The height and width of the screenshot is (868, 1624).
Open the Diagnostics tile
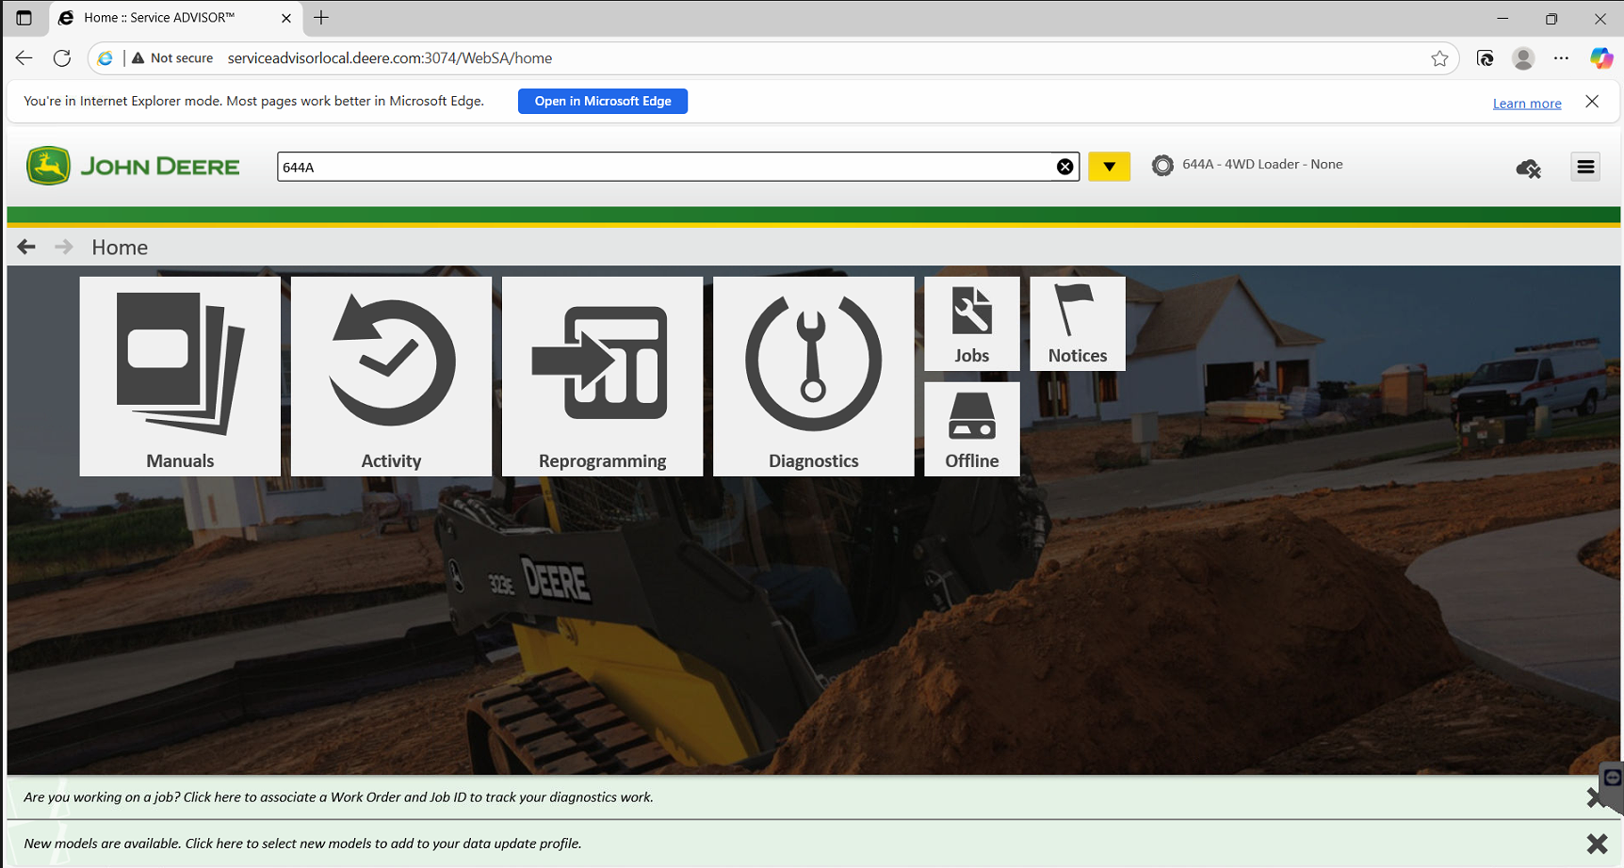(x=813, y=376)
